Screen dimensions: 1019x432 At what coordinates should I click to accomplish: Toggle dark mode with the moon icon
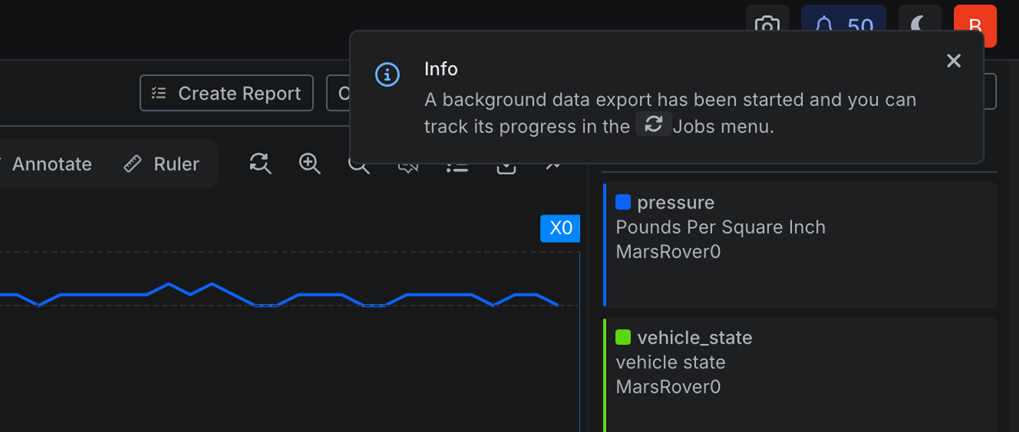click(919, 26)
